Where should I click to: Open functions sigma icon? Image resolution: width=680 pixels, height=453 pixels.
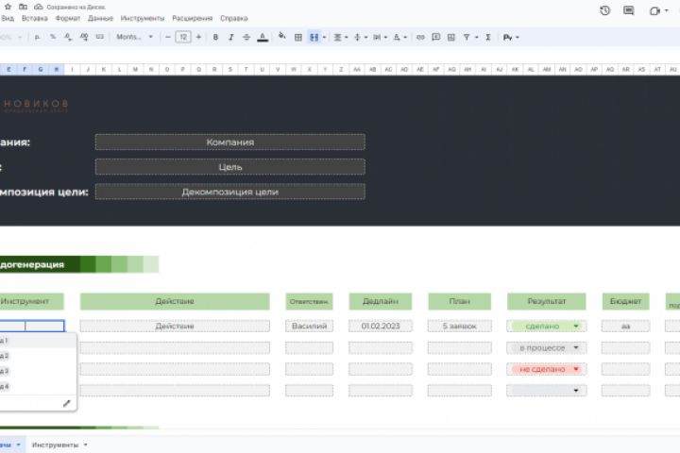click(488, 38)
